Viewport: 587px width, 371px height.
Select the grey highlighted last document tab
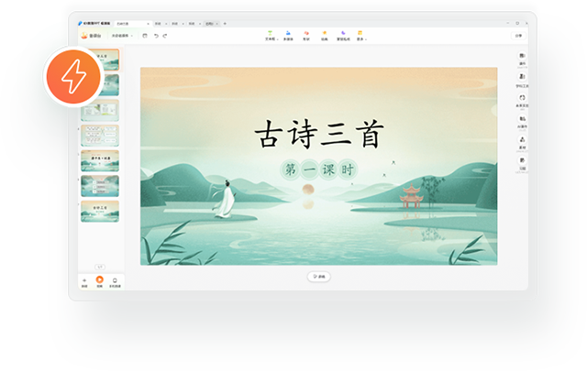point(210,24)
